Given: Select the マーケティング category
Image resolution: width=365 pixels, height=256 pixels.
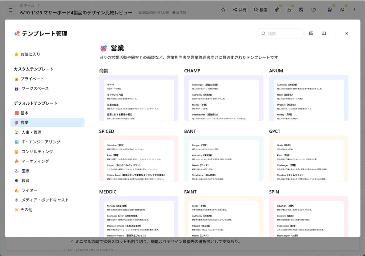Looking at the screenshot, I should (x=47, y=161).
